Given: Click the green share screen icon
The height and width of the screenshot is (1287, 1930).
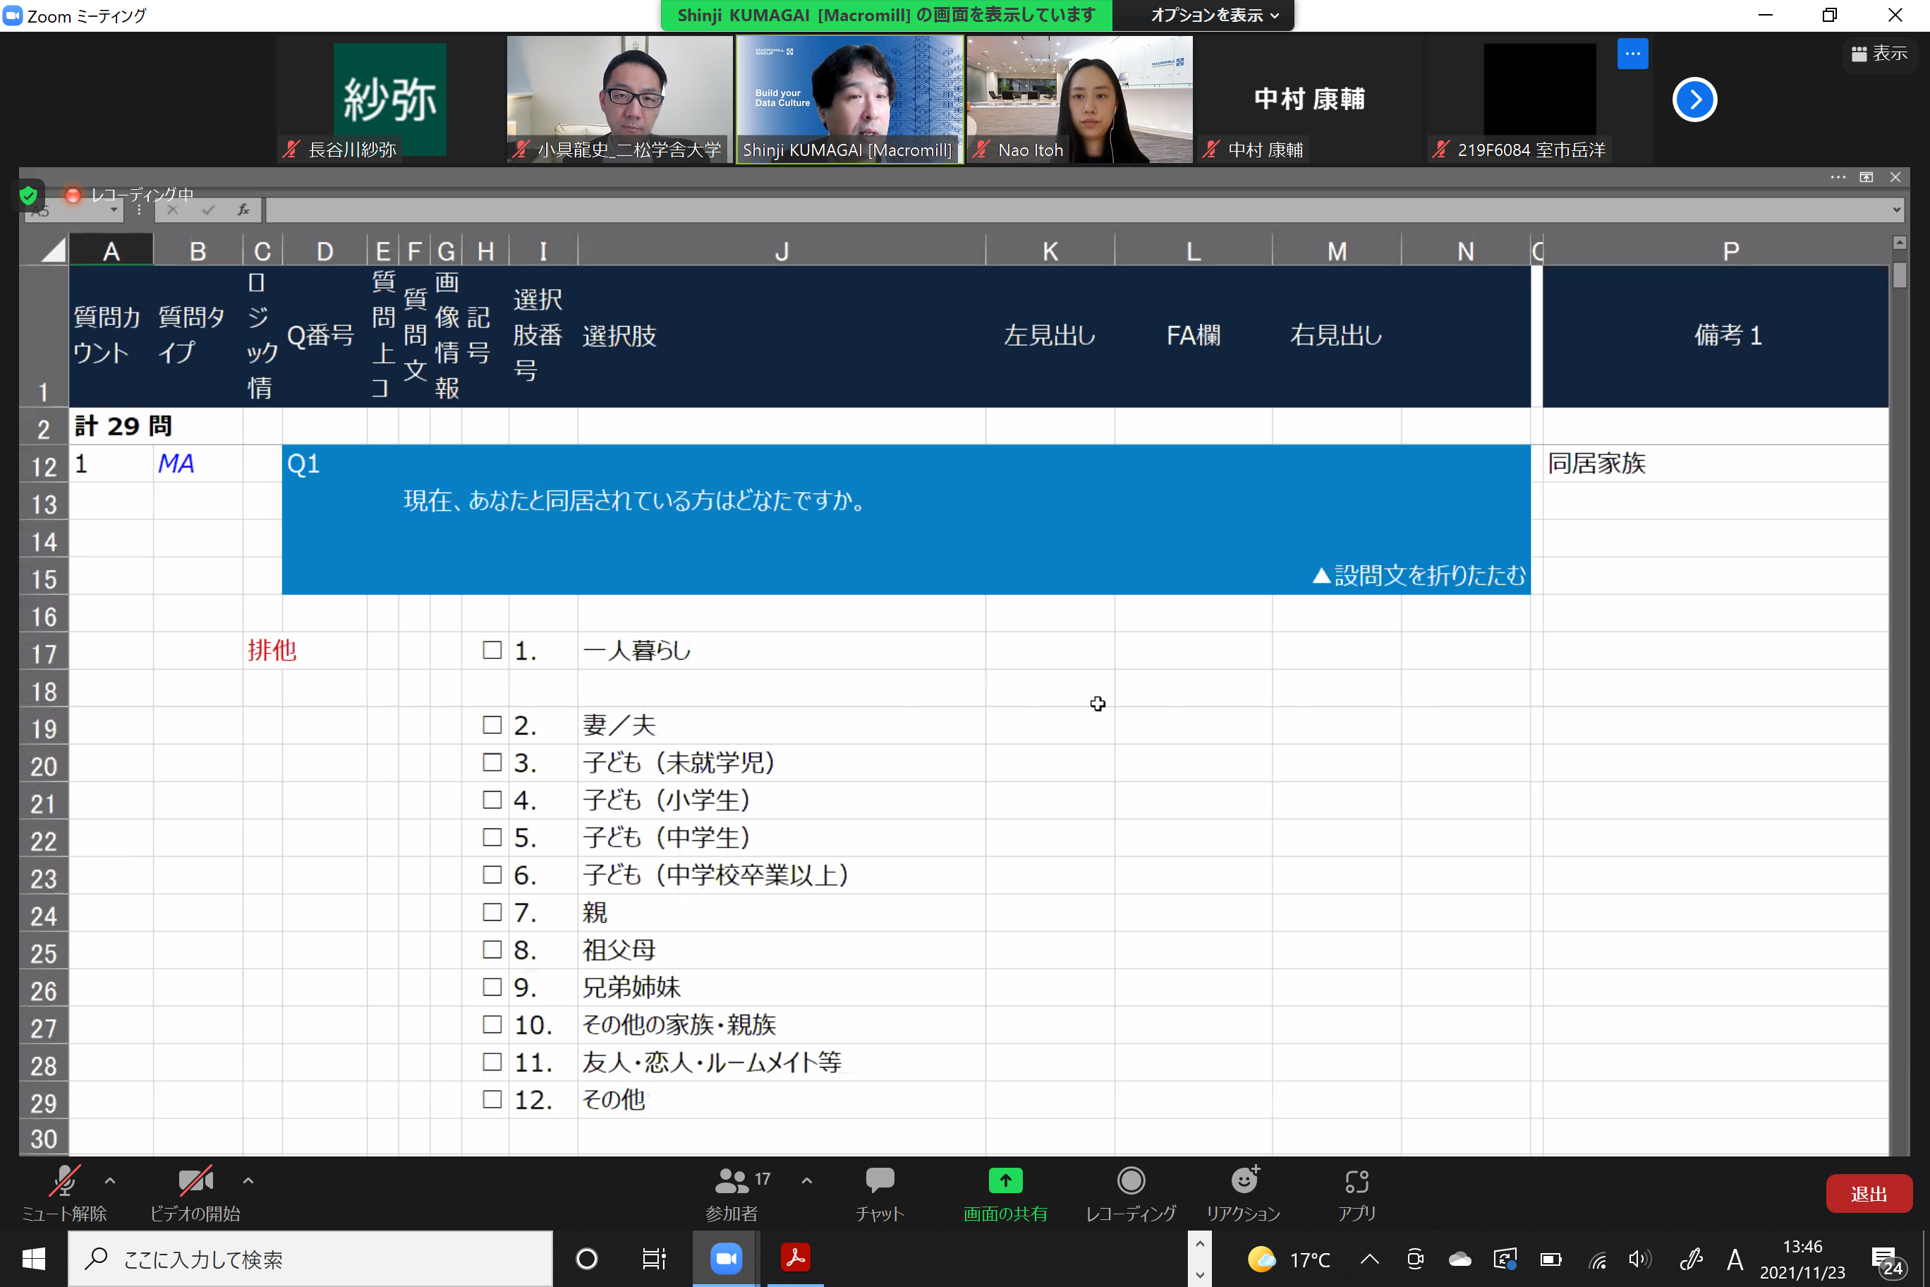Looking at the screenshot, I should click(x=1005, y=1181).
